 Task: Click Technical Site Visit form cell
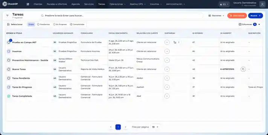point(89,60)
